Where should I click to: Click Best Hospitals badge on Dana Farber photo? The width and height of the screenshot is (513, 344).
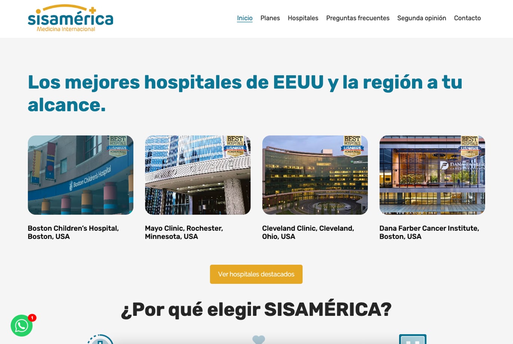coord(469,146)
